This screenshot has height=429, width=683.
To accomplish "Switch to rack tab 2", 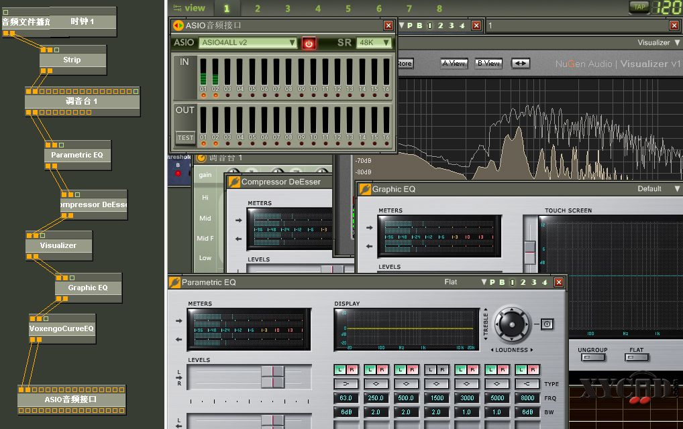I will click(258, 8).
